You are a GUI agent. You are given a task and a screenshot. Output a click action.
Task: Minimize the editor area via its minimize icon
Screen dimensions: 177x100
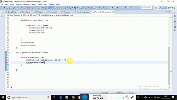(167, 12)
